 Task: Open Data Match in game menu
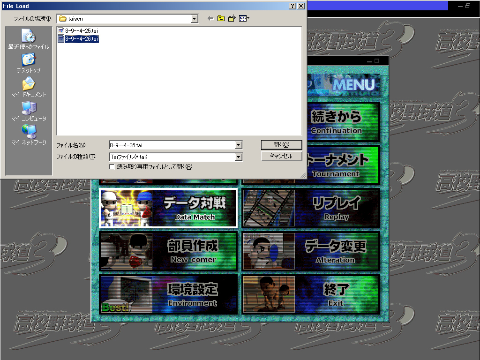click(168, 208)
